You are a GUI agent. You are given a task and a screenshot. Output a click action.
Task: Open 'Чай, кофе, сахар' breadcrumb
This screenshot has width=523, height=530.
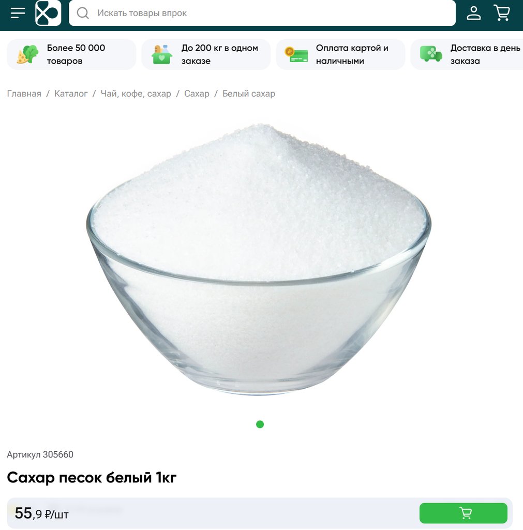click(x=136, y=94)
